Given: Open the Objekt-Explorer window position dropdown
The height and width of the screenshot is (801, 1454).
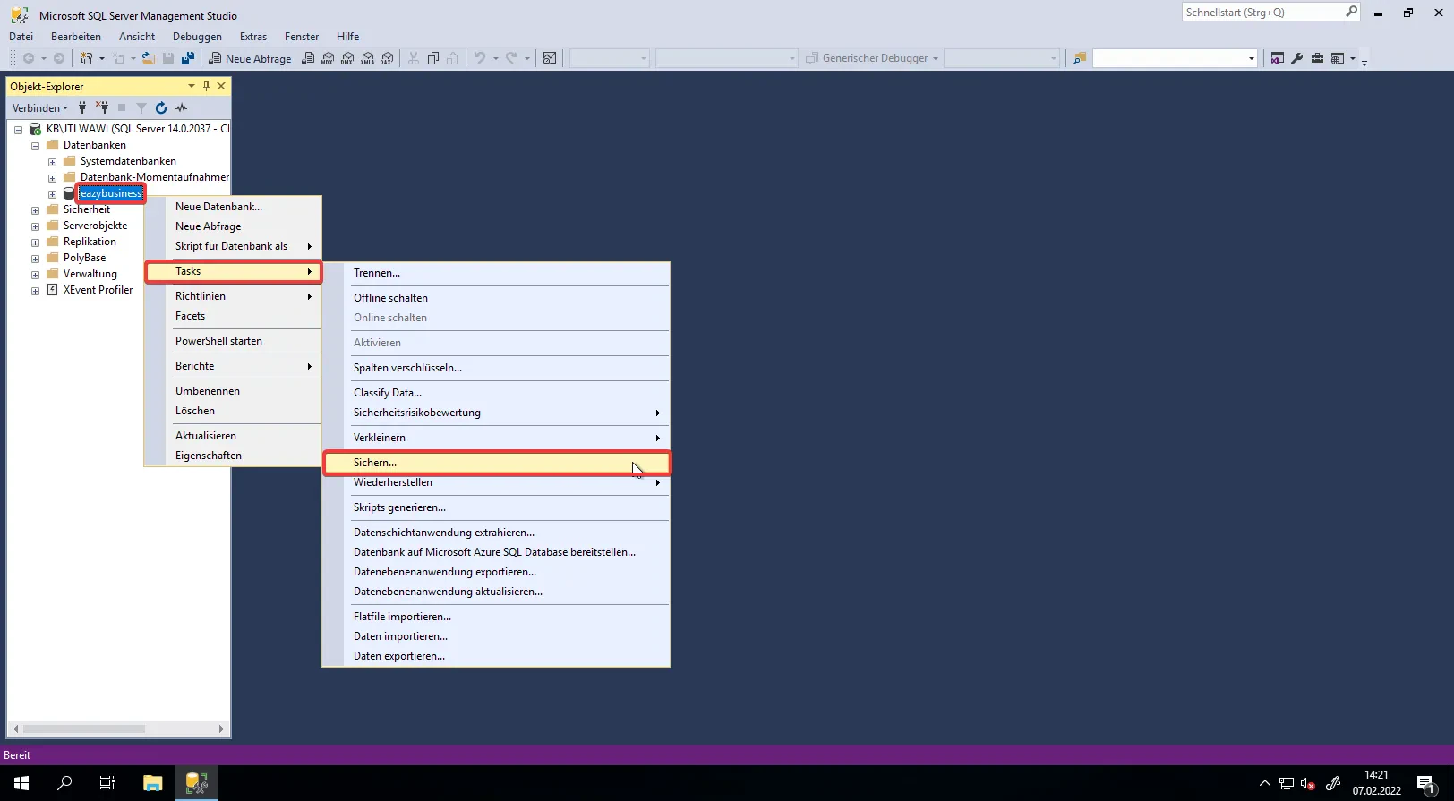Looking at the screenshot, I should [x=191, y=86].
